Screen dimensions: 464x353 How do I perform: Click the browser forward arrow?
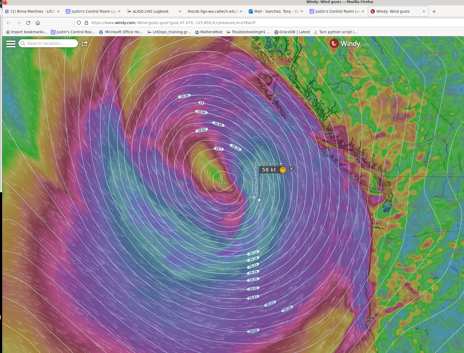(x=18, y=23)
